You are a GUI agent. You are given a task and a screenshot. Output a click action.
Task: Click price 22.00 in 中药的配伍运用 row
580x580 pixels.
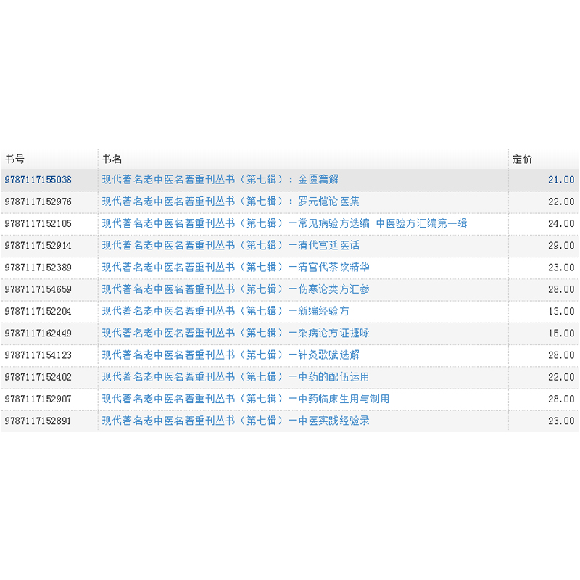coord(561,377)
